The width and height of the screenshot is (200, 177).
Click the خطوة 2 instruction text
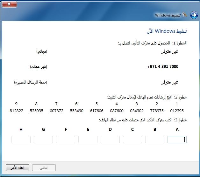coord(147,97)
